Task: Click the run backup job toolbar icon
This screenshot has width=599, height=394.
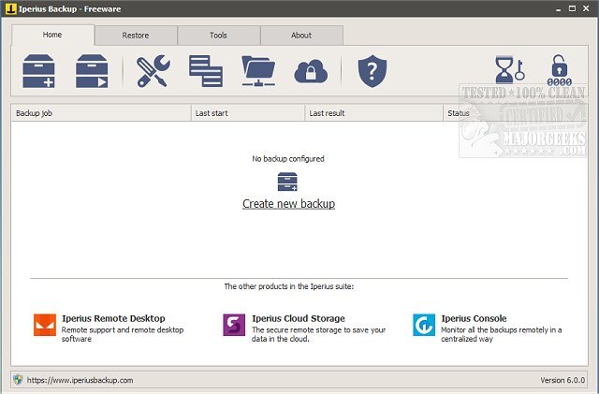Action: pyautogui.click(x=93, y=71)
